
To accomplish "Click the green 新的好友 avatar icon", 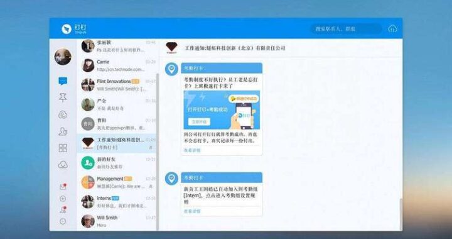I will [88, 163].
